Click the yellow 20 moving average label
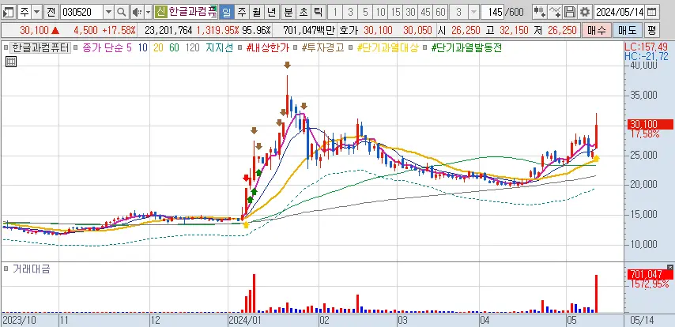This screenshot has width=675, height=327. [158, 47]
